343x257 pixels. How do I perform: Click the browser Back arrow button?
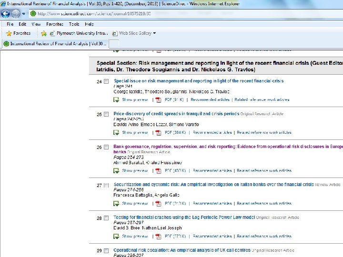5,14
